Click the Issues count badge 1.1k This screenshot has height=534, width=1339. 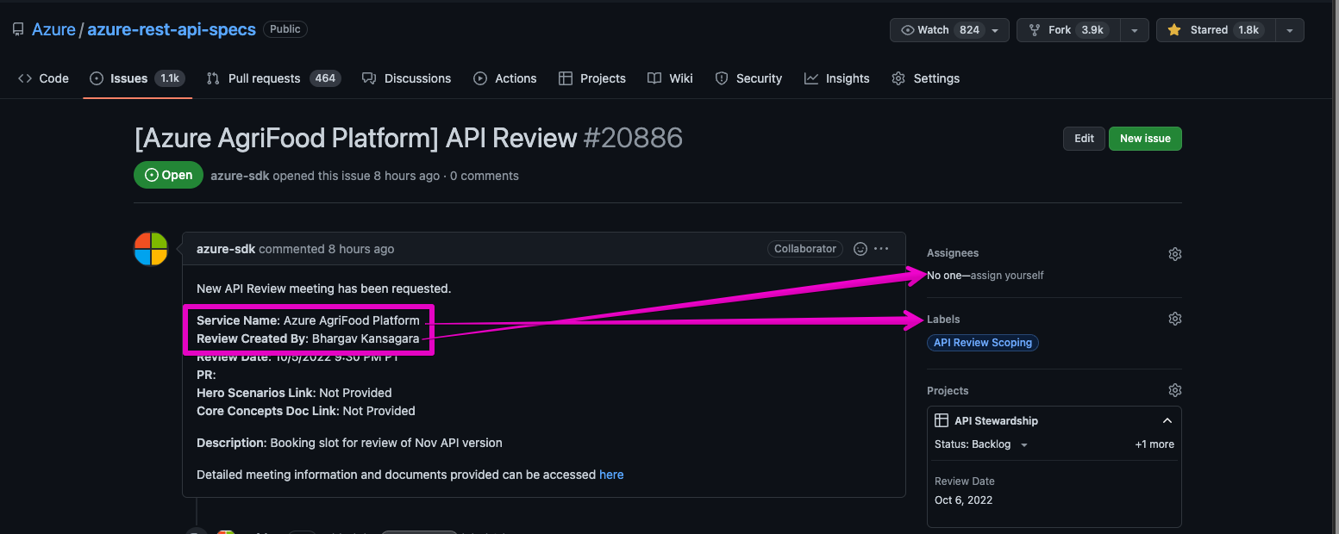[x=170, y=78]
